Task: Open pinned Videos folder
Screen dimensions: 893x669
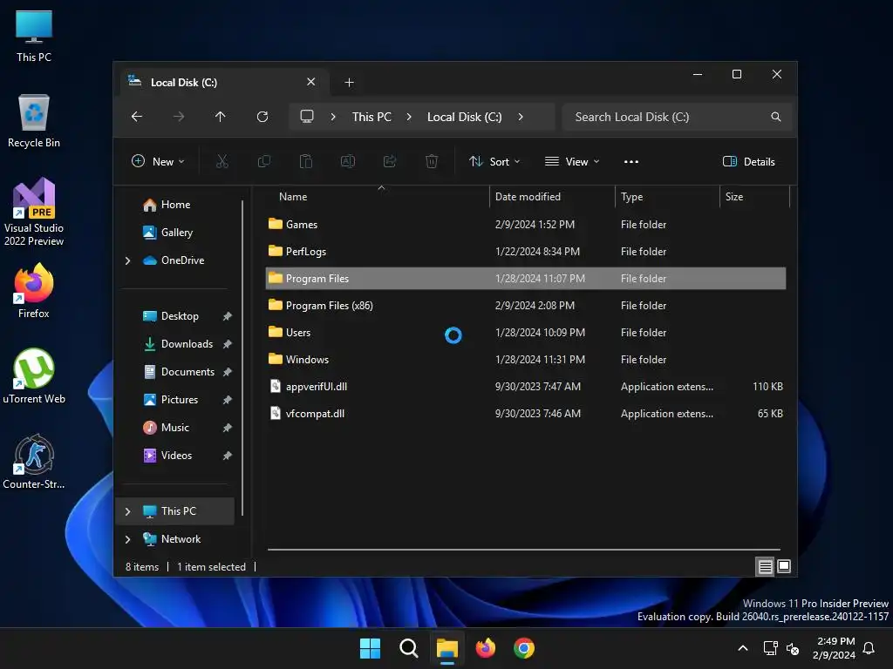Action: [176, 456]
